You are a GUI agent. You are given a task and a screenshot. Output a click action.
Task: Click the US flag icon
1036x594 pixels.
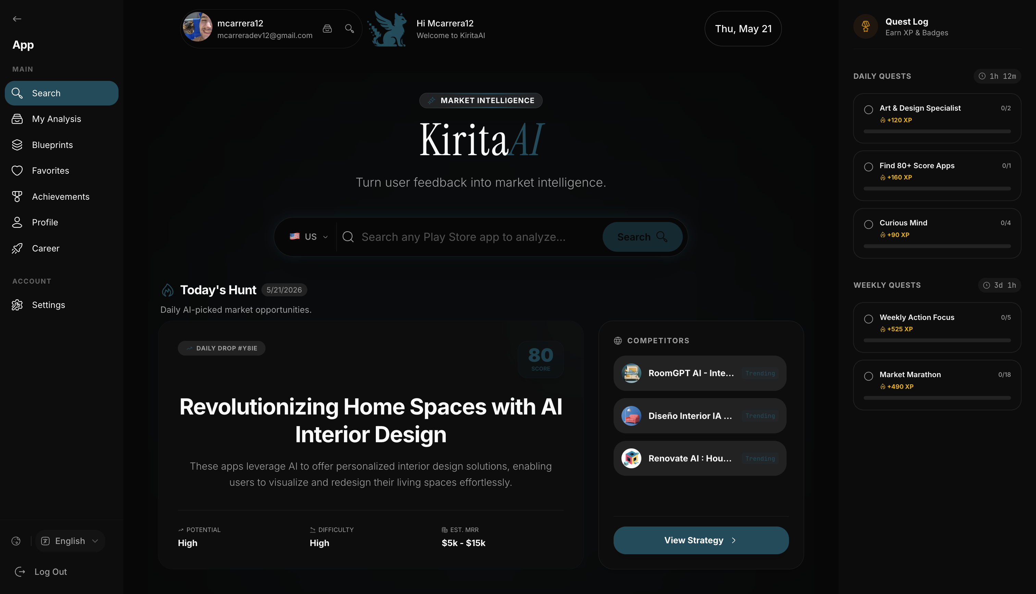point(295,237)
